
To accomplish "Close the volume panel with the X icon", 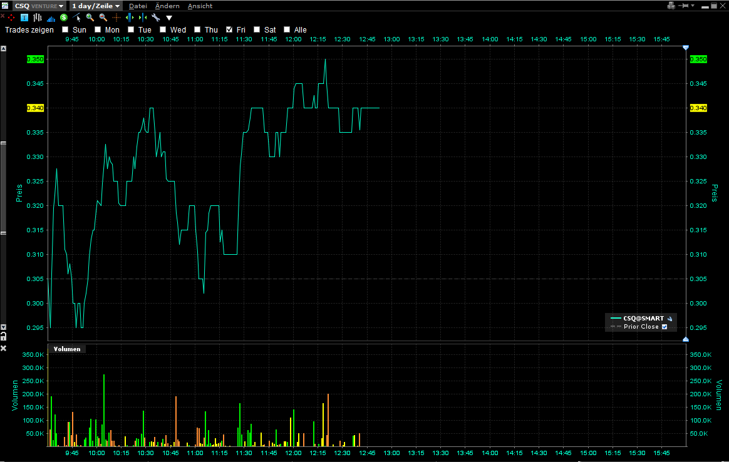I will pyautogui.click(x=3, y=348).
